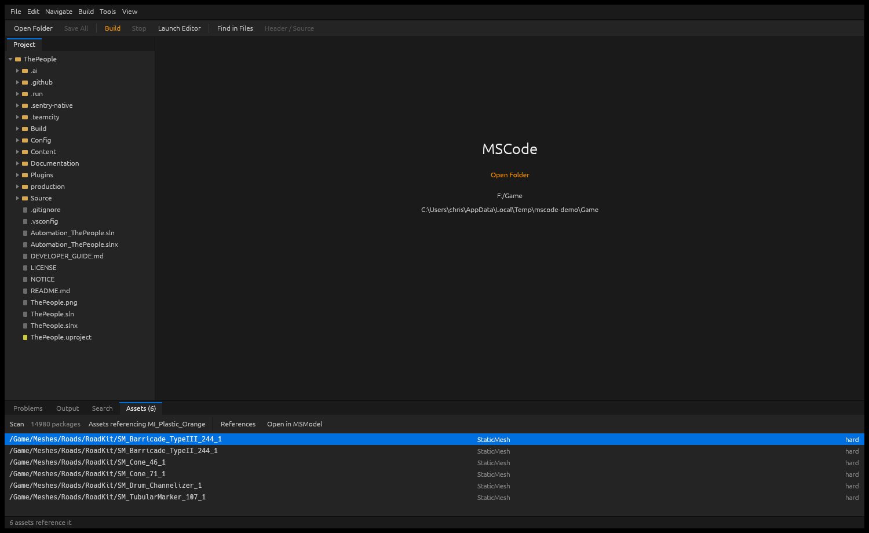Click Launch Editor in the toolbar
This screenshot has height=533, width=869.
[179, 28]
